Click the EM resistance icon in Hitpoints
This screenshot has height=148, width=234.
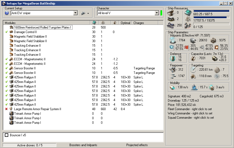tap(172, 47)
